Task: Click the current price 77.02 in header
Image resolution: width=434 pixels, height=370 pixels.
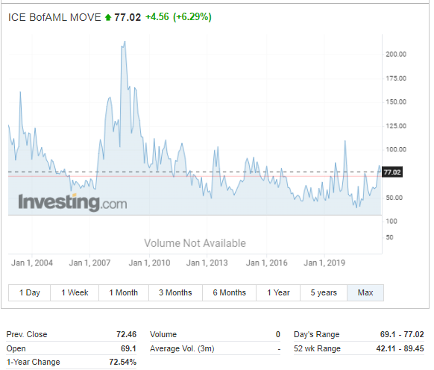Action: 128,17
